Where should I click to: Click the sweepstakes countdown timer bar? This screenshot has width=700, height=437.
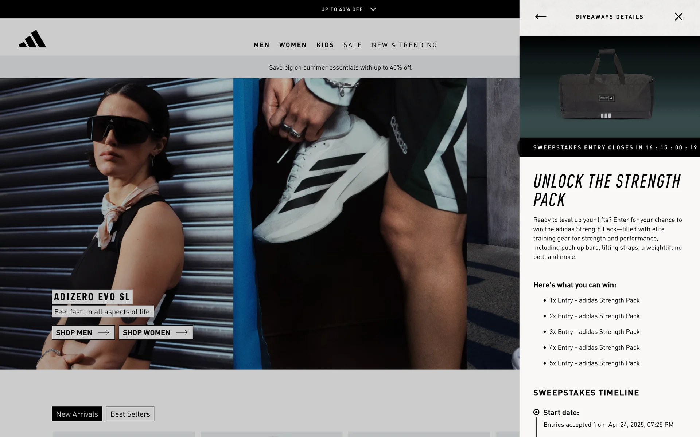609,147
